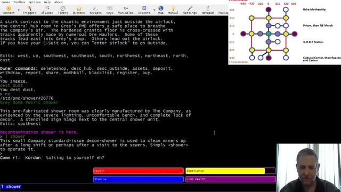Expand the Discord dropdown arrow
This screenshot has width=341, height=192.
pyautogui.click(x=154, y=10)
